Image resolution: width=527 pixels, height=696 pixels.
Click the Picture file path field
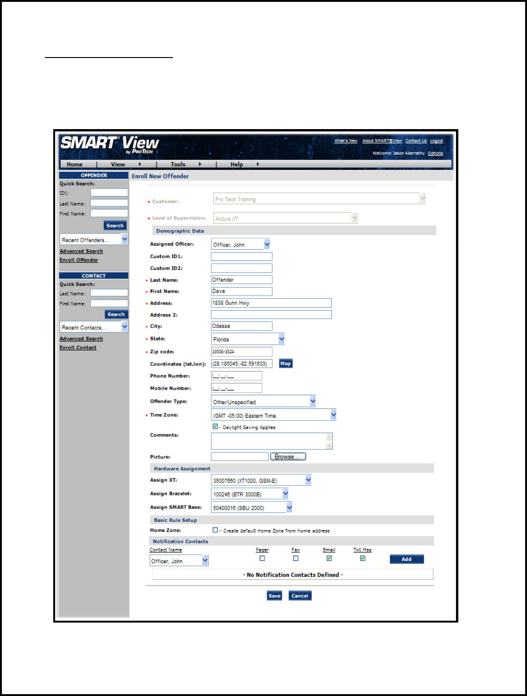tap(240, 457)
